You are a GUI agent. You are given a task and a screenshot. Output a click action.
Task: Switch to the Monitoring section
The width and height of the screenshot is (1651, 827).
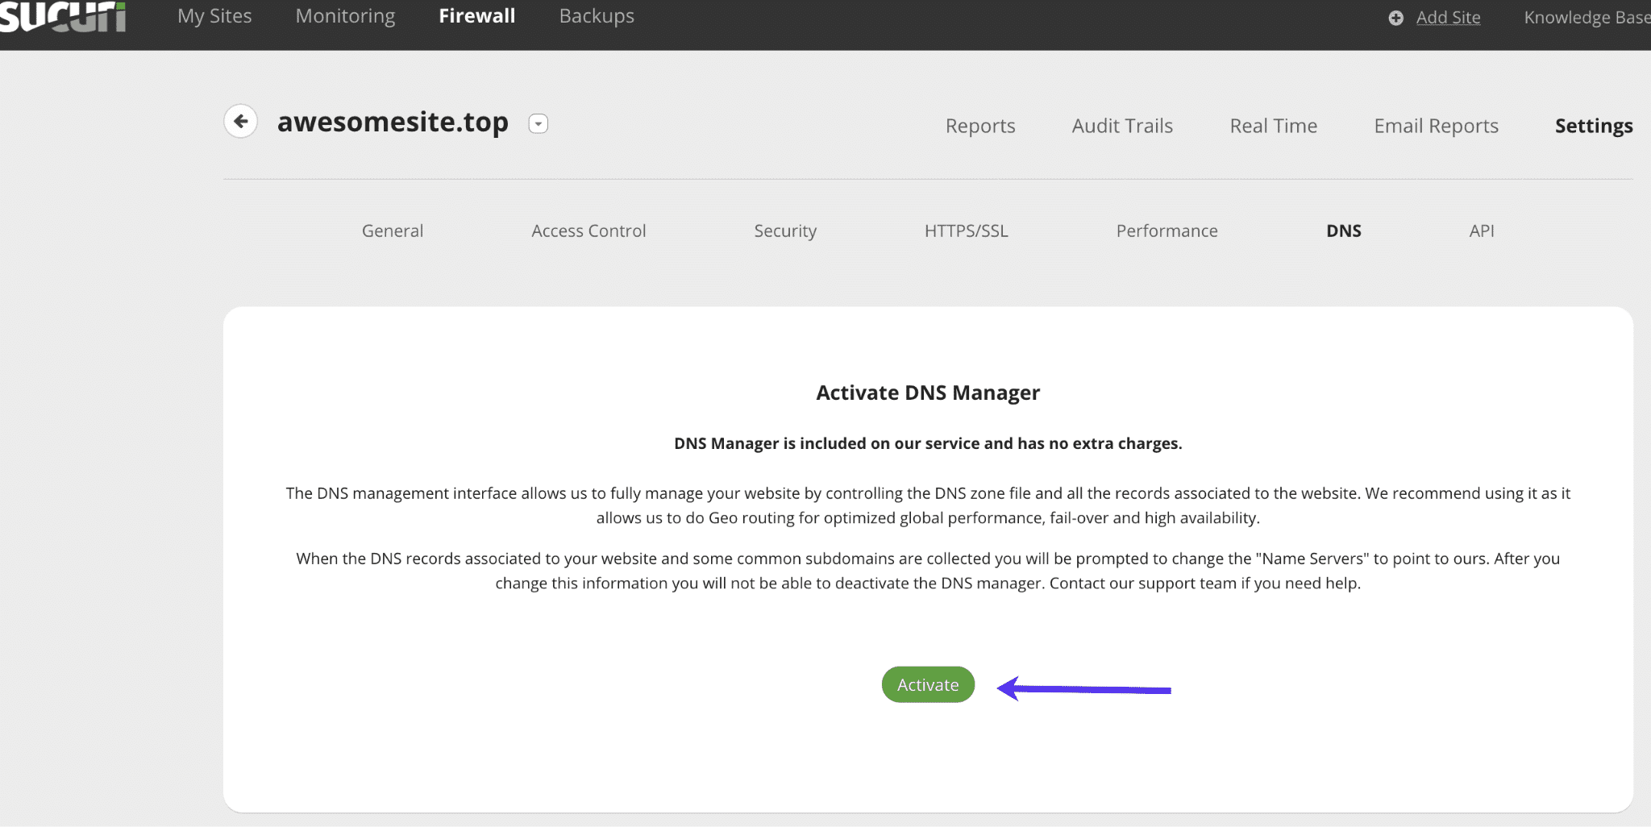[x=344, y=15]
